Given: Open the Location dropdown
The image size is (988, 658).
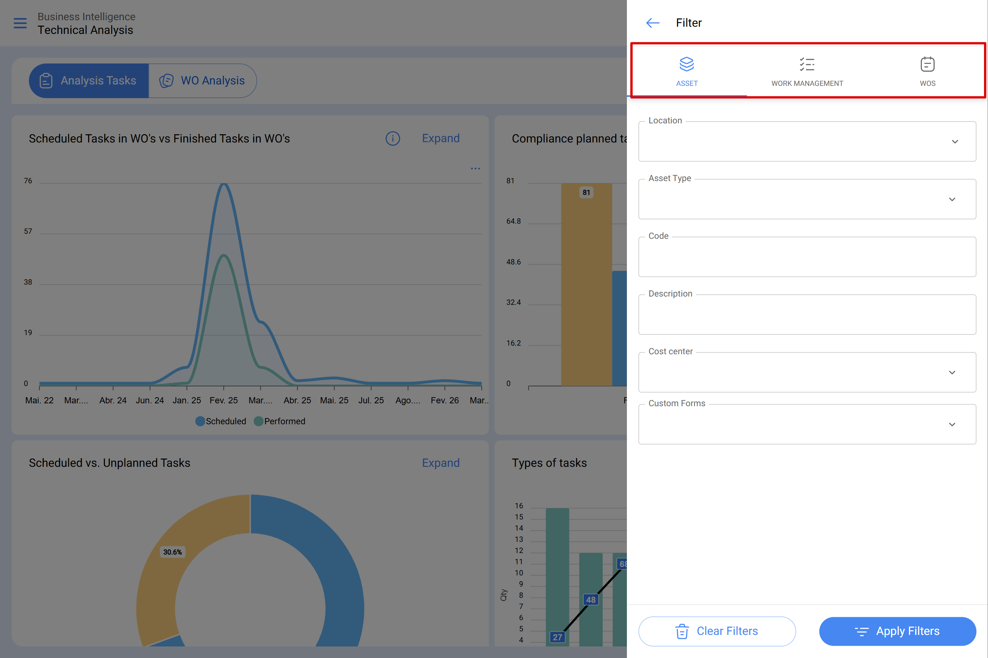Looking at the screenshot, I should (x=807, y=141).
